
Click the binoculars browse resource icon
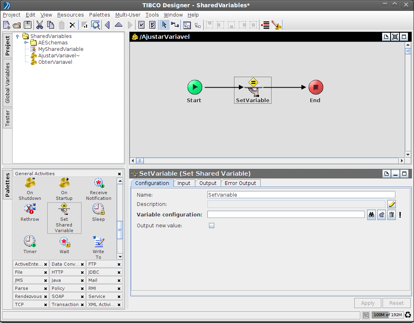click(372, 215)
